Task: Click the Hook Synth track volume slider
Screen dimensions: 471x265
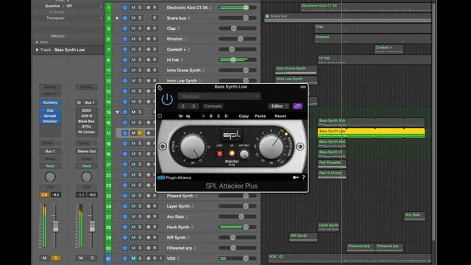Action: [238, 227]
